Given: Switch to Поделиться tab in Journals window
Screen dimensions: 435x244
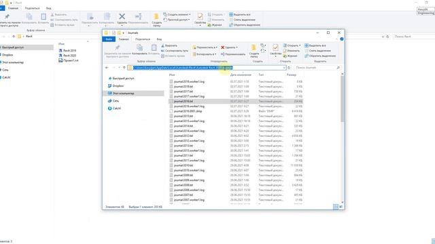Looking at the screenshot, I should 143,39.
